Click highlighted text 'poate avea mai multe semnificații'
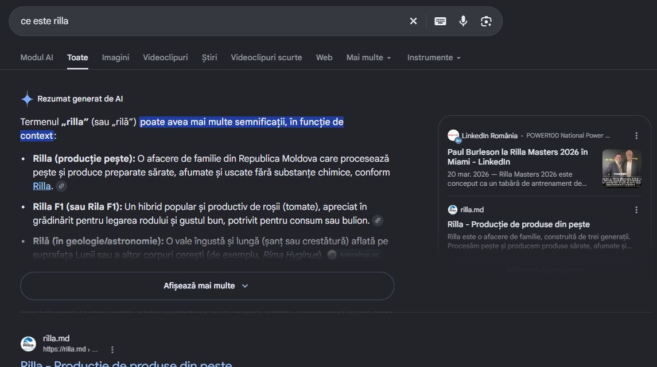The width and height of the screenshot is (657, 367). point(213,122)
